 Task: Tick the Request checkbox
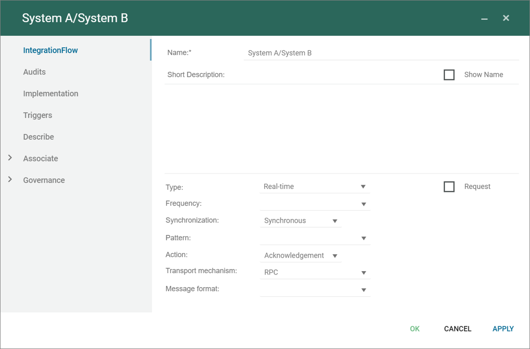(449, 187)
